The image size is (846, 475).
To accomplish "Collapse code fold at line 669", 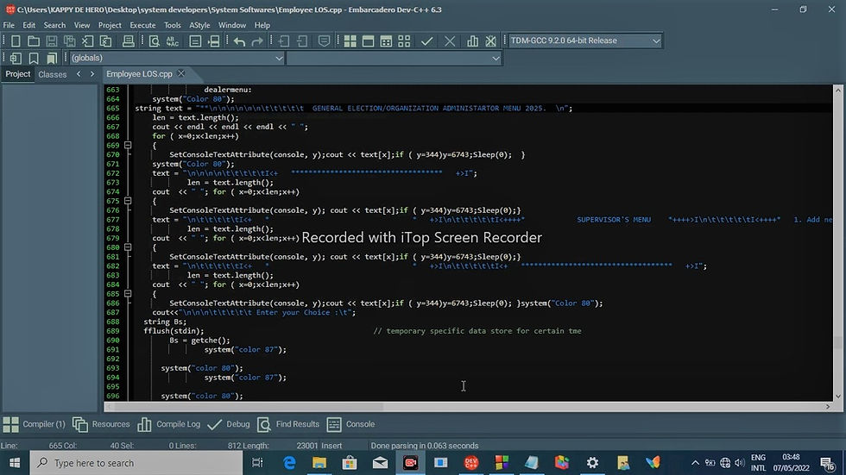I will tap(128, 146).
